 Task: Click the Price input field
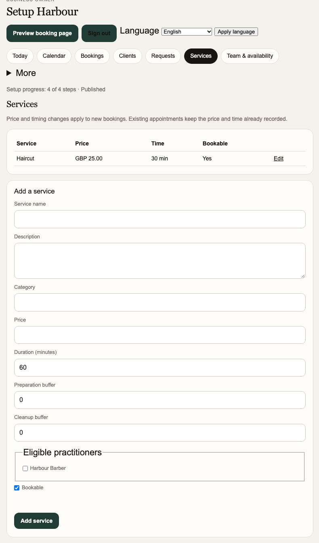click(x=160, y=335)
